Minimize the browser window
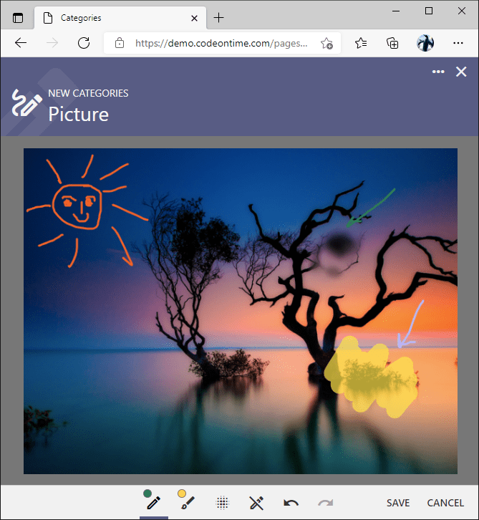Screen dimensions: 479x520 (x=396, y=11)
